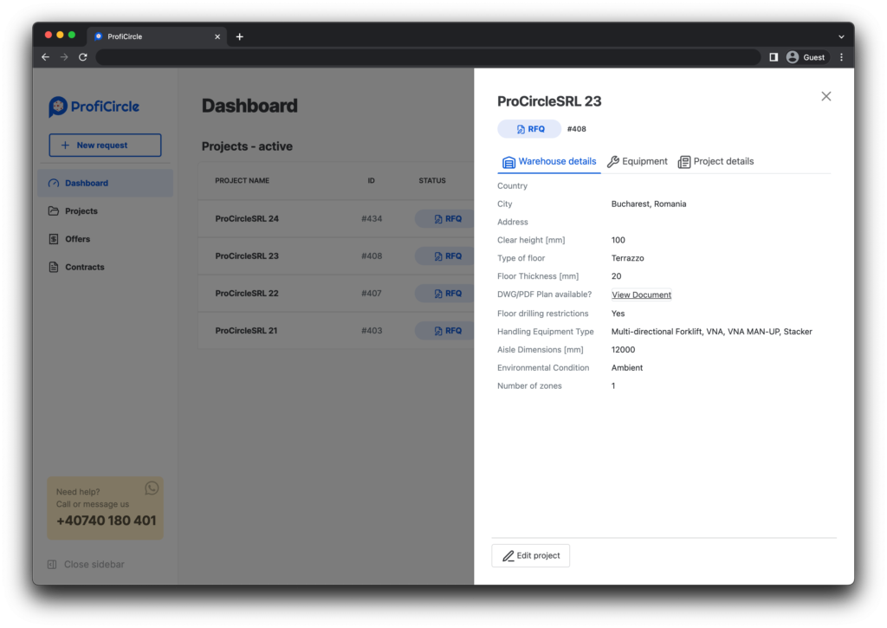Click the Offers dollar document icon
The height and width of the screenshot is (628, 887).
[54, 239]
